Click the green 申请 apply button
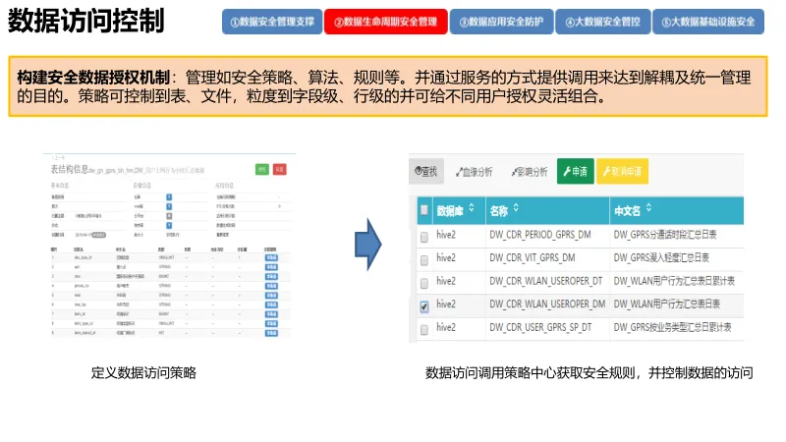This screenshot has width=786, height=442. tap(576, 171)
